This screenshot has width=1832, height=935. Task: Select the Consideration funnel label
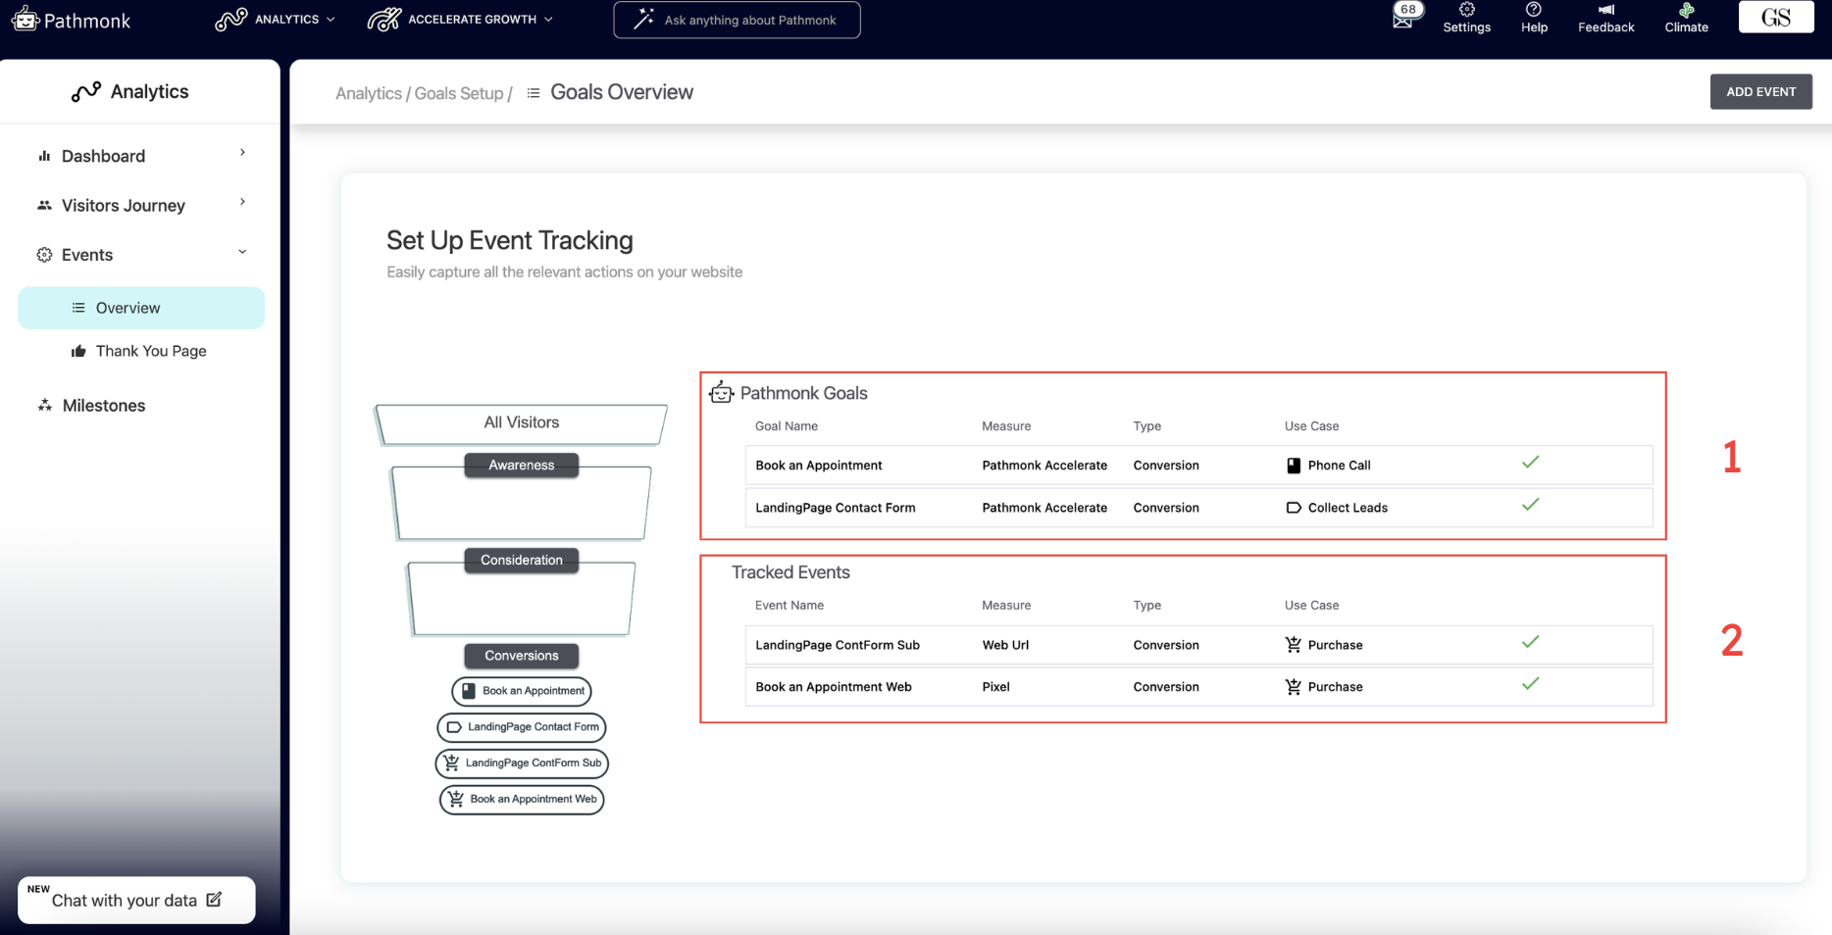point(522,560)
